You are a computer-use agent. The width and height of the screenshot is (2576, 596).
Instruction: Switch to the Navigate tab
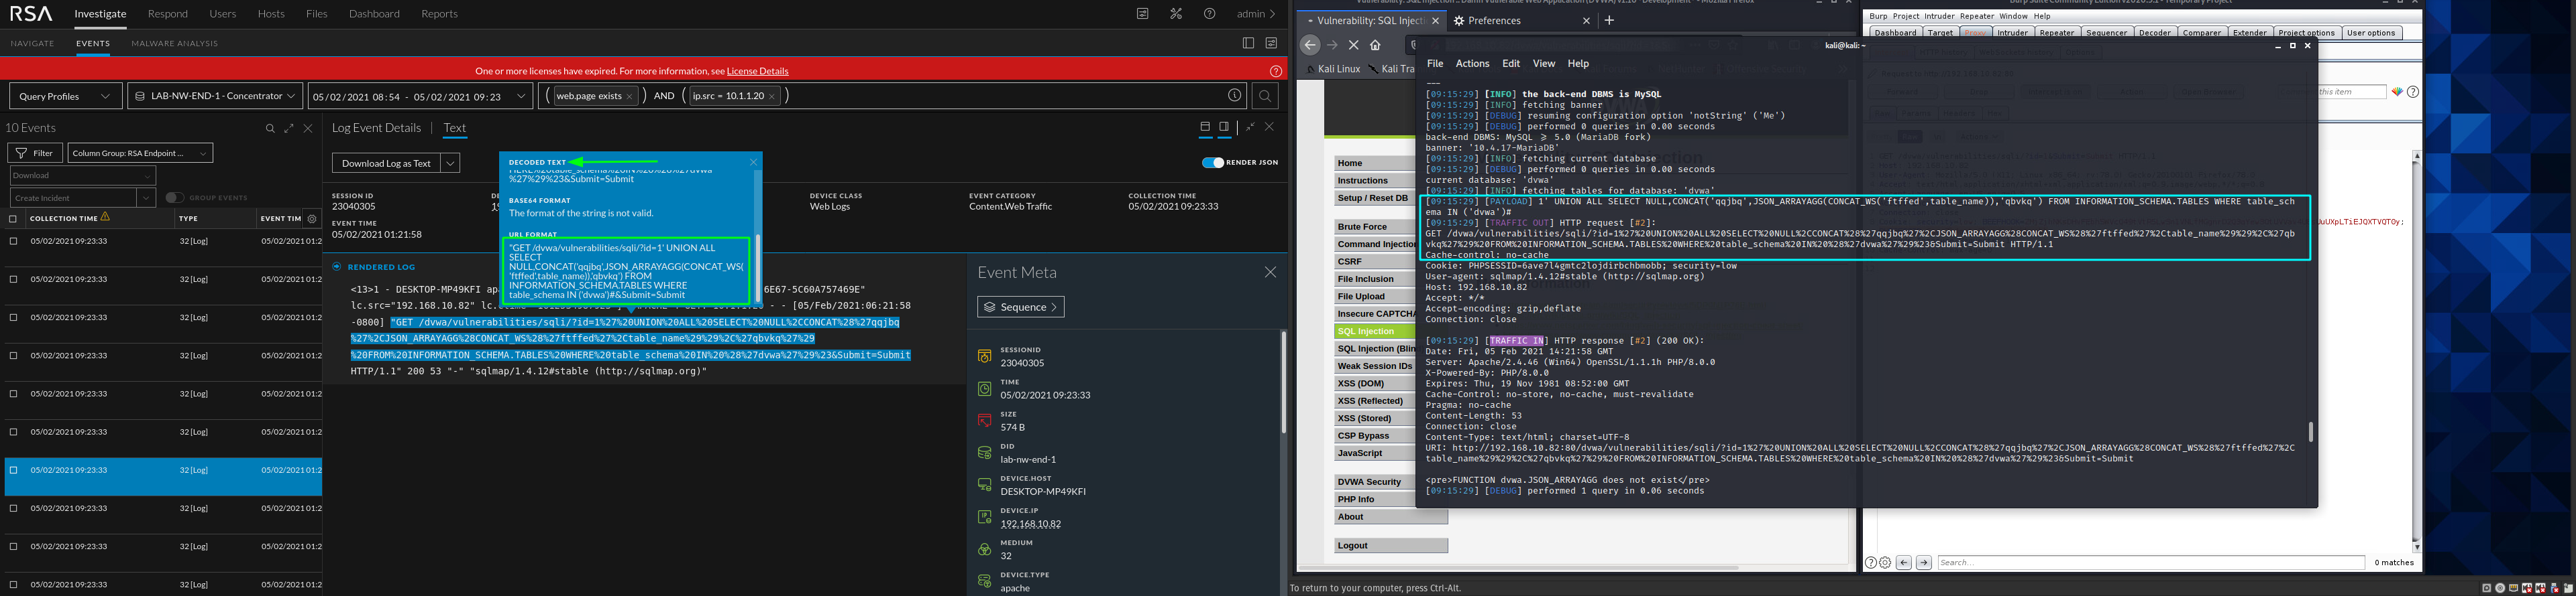(32, 44)
